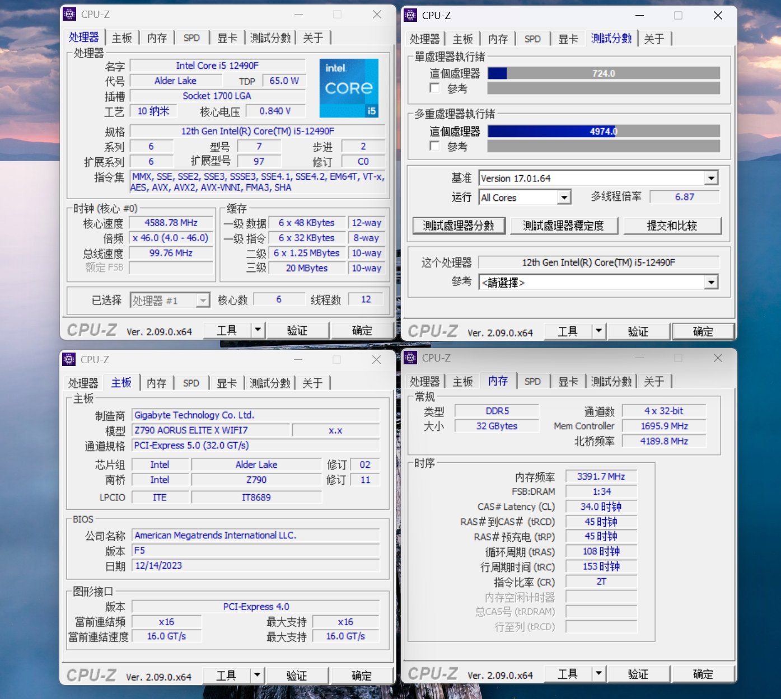The image size is (781, 699).
Task: Click 确定 button in the memory window
Action: click(703, 674)
